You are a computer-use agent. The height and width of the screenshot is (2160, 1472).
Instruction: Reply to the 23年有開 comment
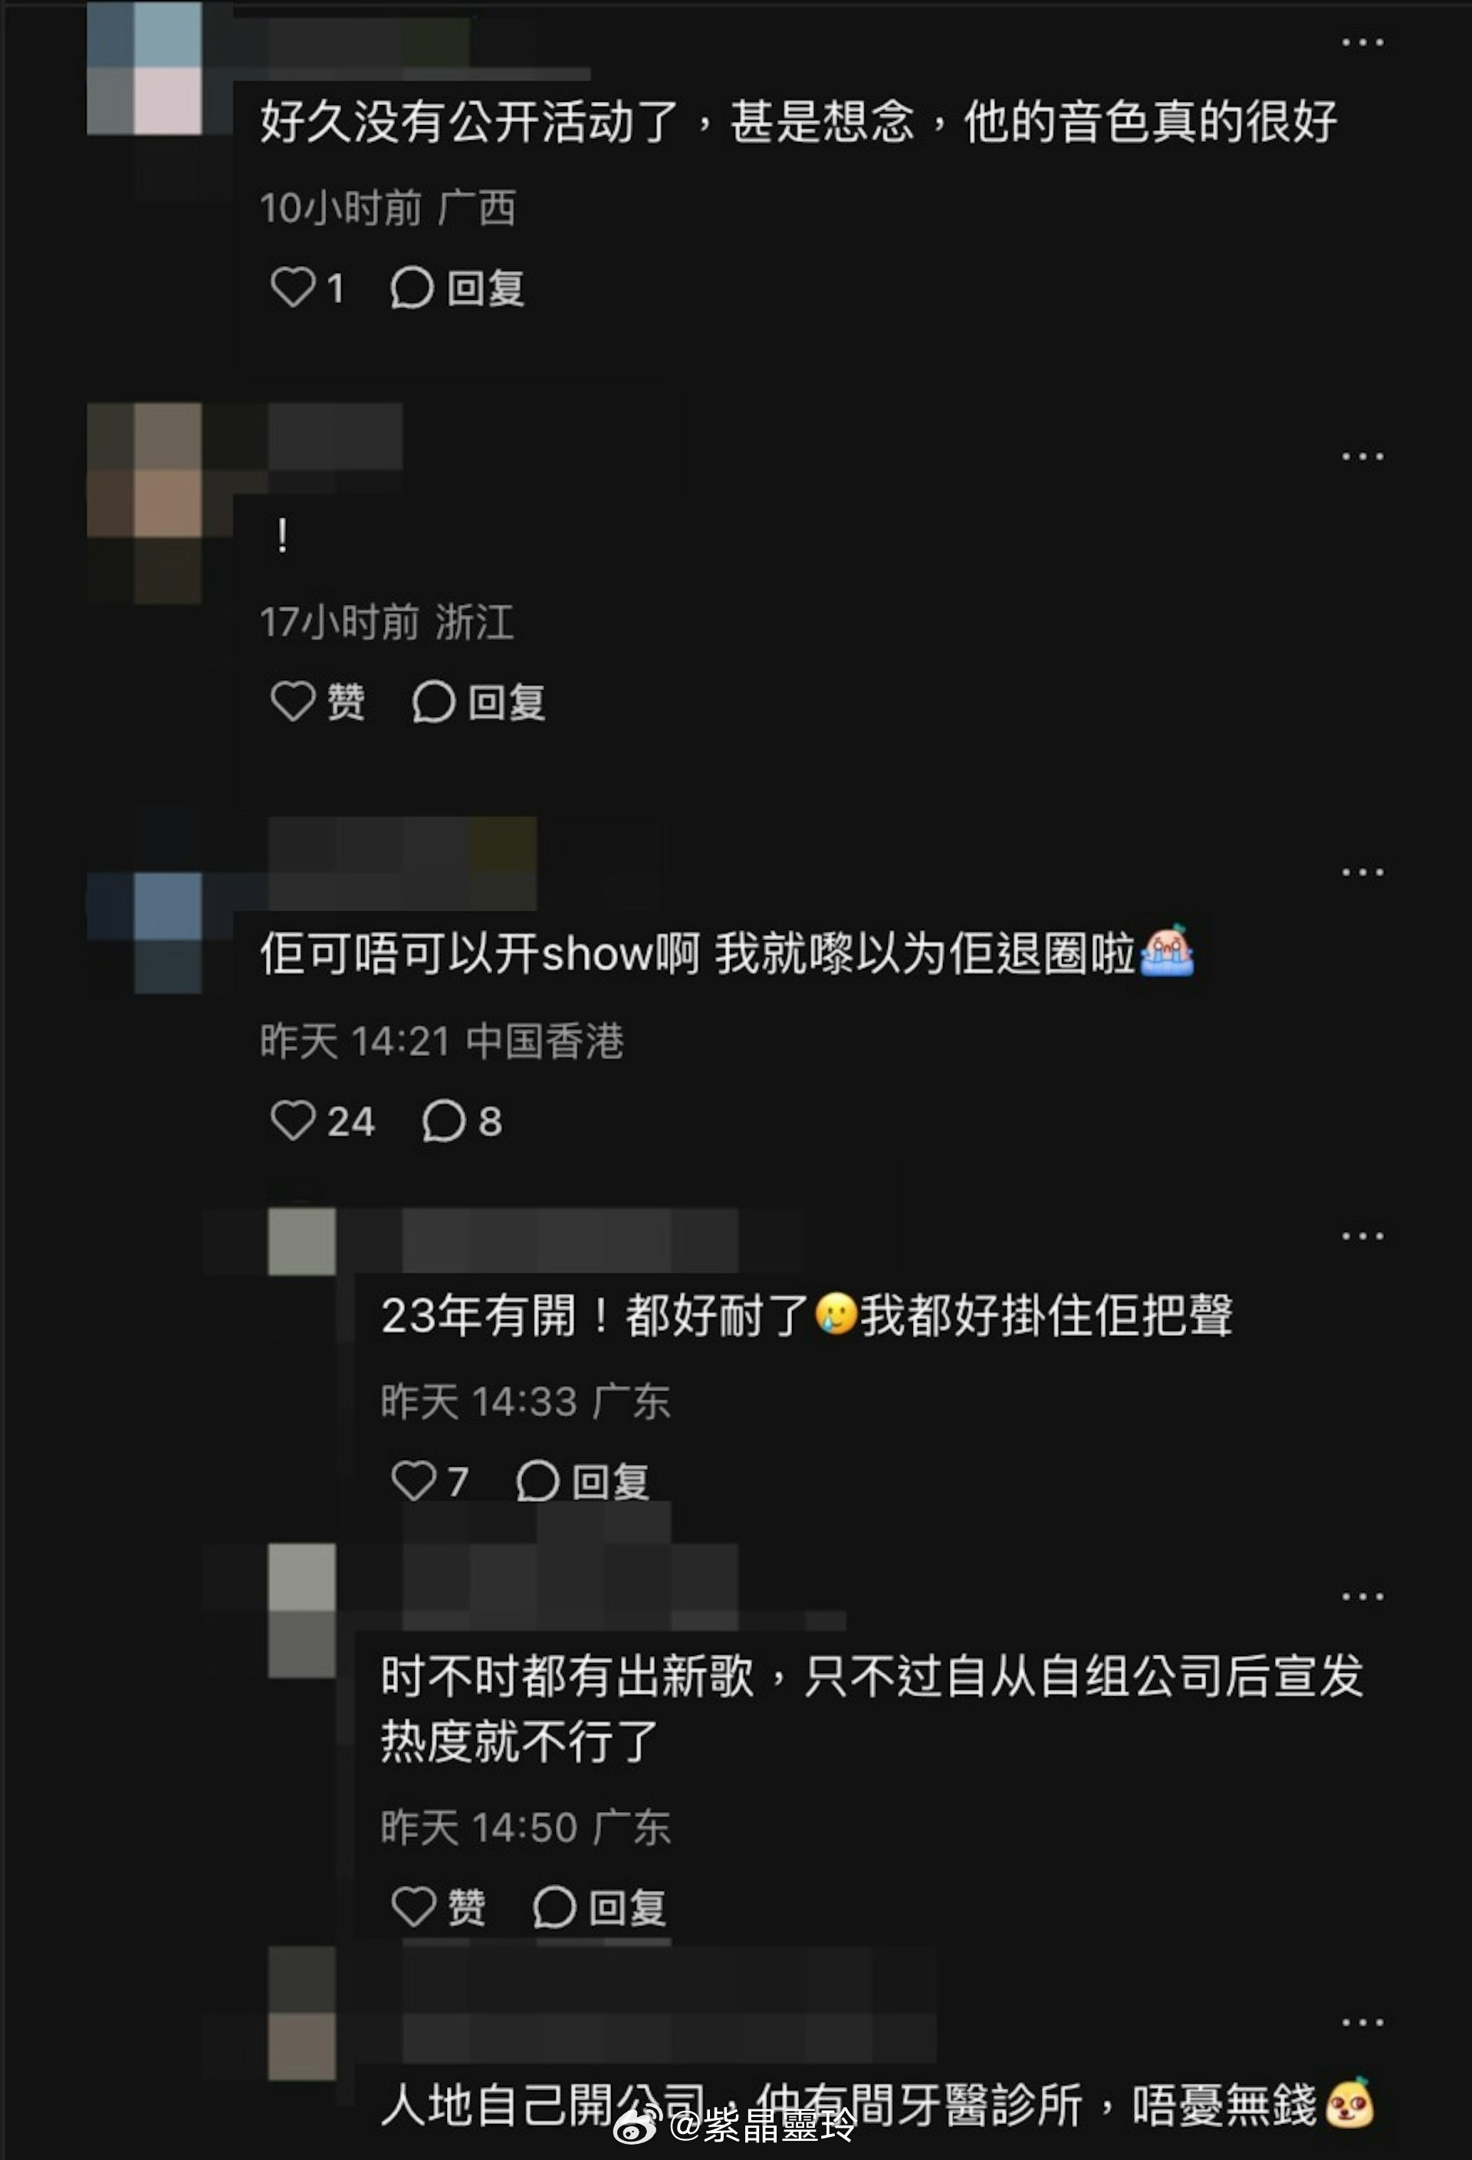point(583,1480)
